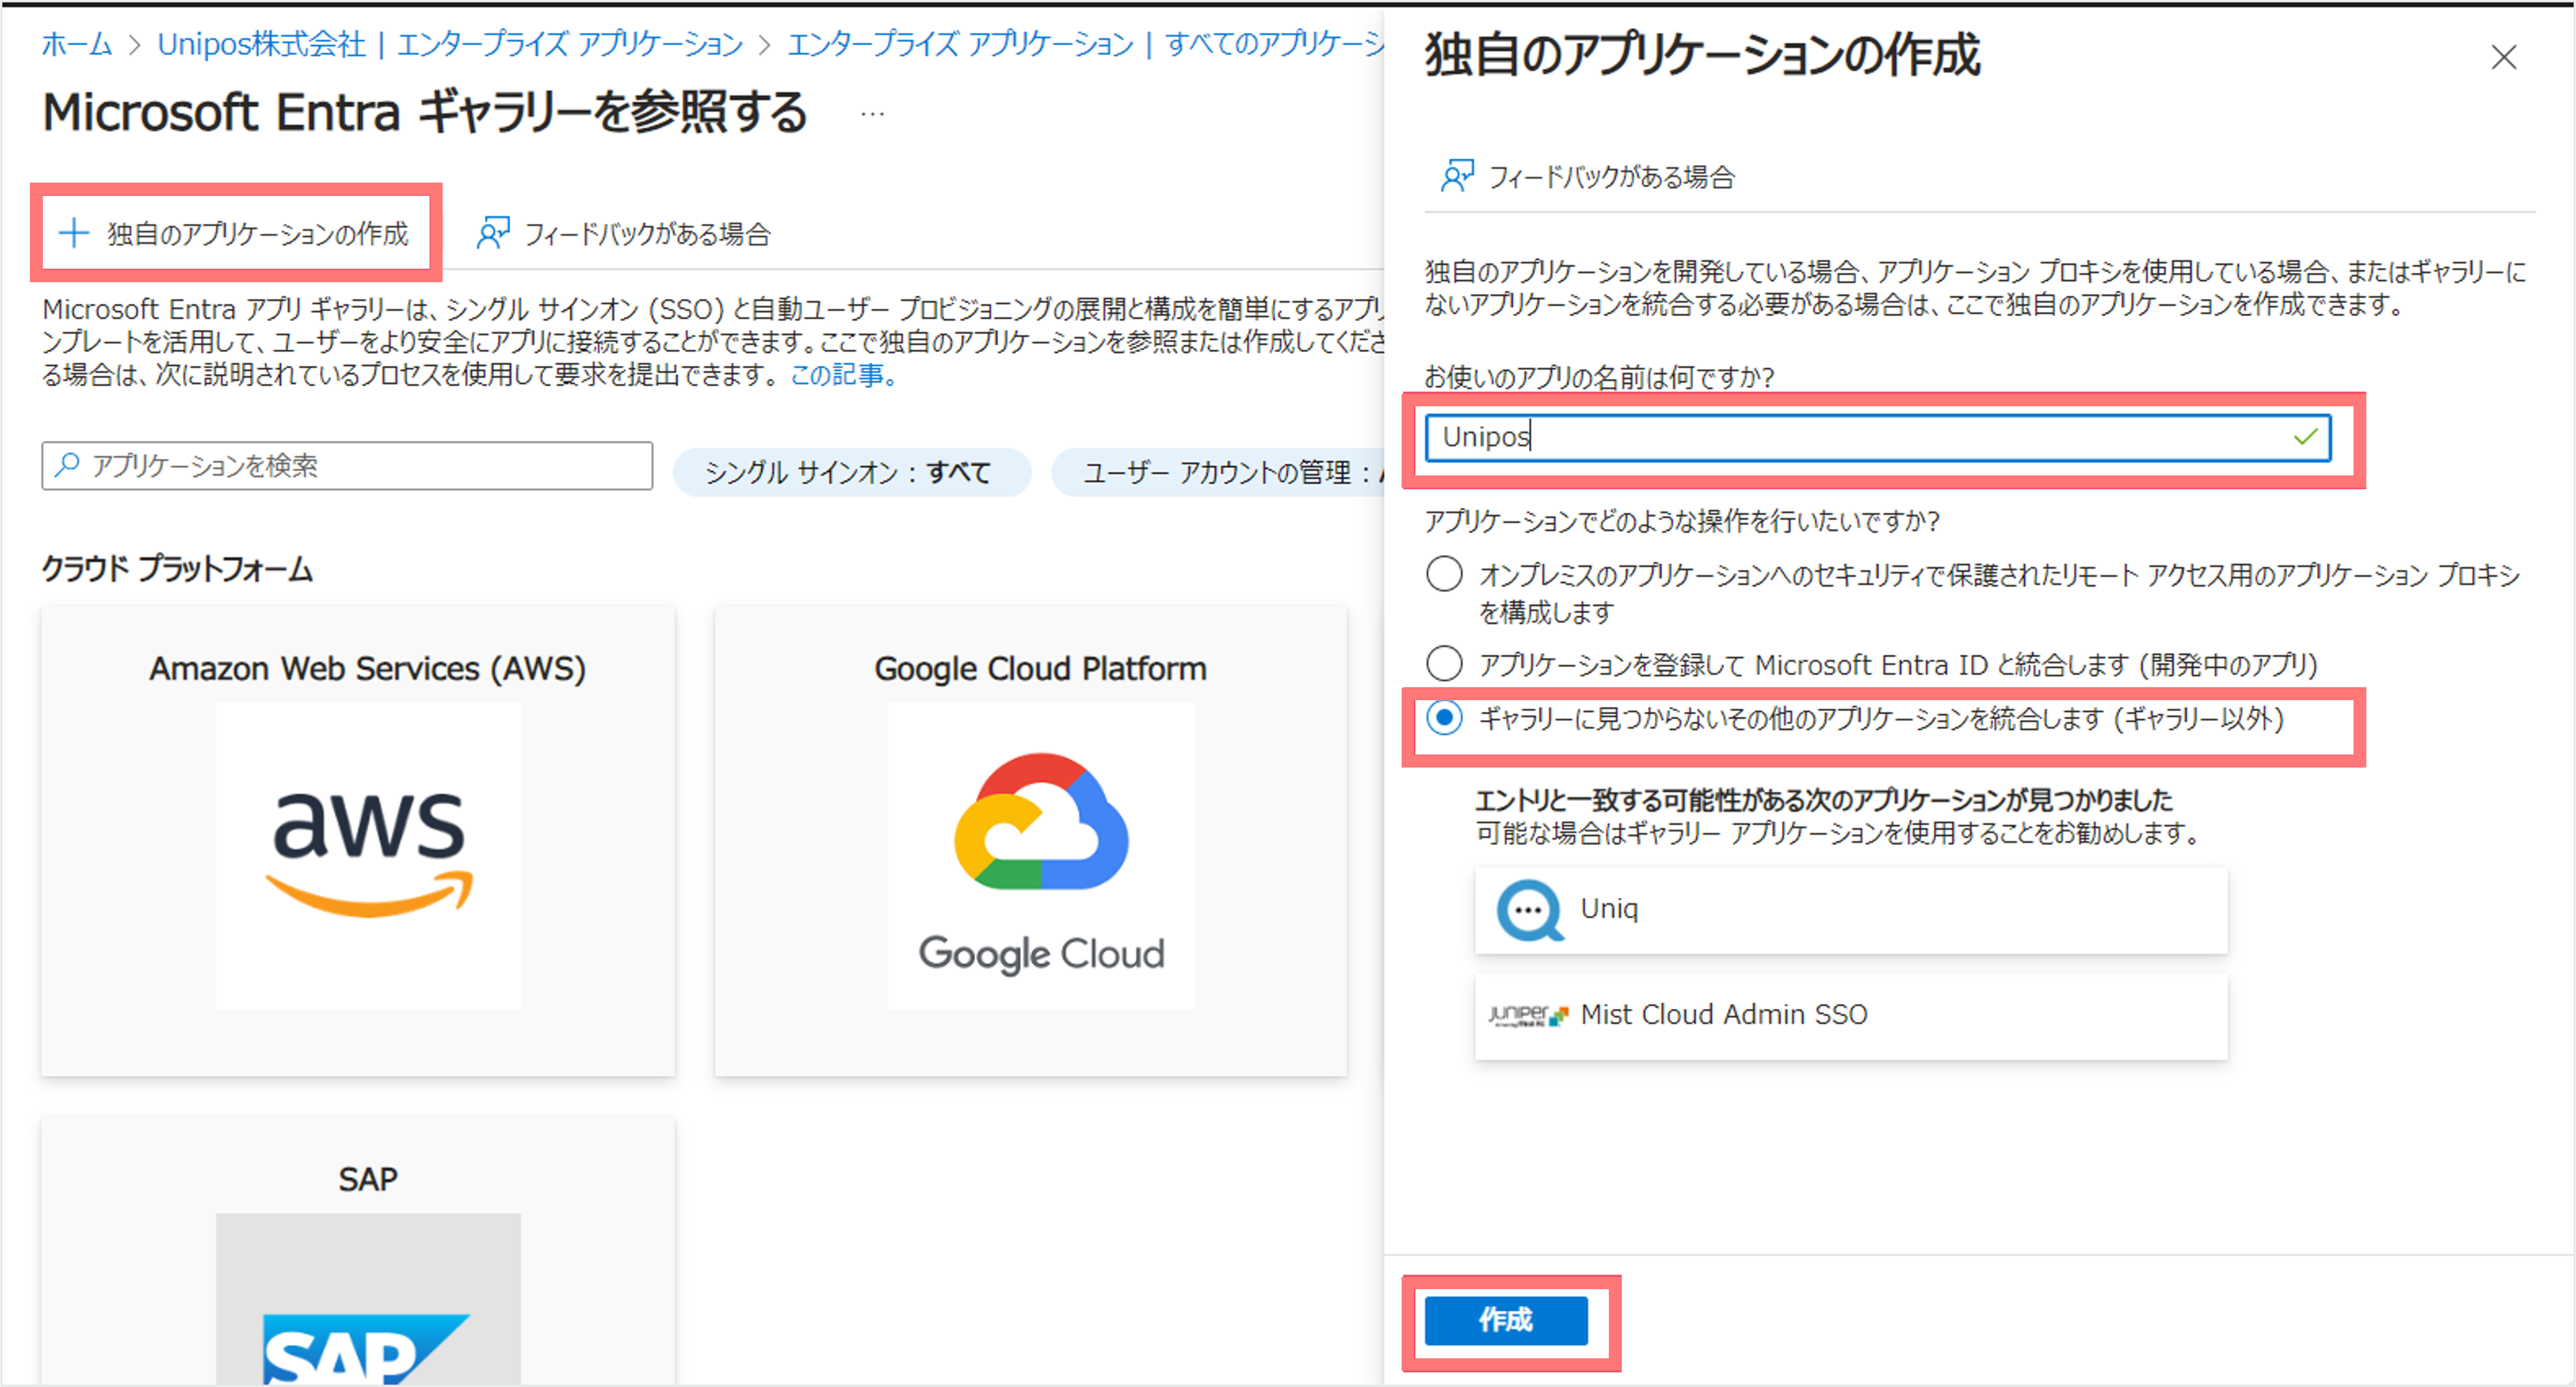The width and height of the screenshot is (2576, 1387).
Task: Click the plus icon for creating own application
Action: pos(74,234)
